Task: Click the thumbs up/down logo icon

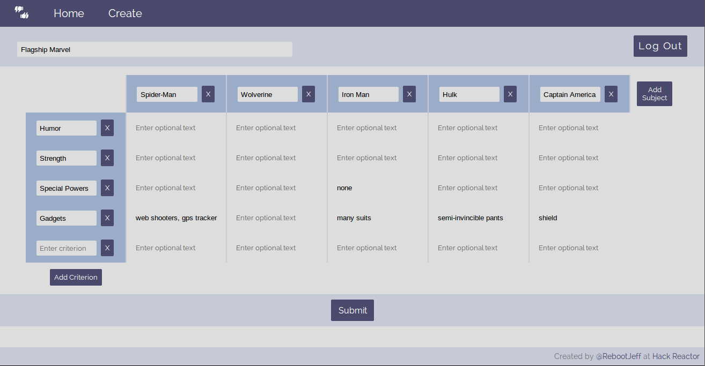Action: pyautogui.click(x=21, y=13)
